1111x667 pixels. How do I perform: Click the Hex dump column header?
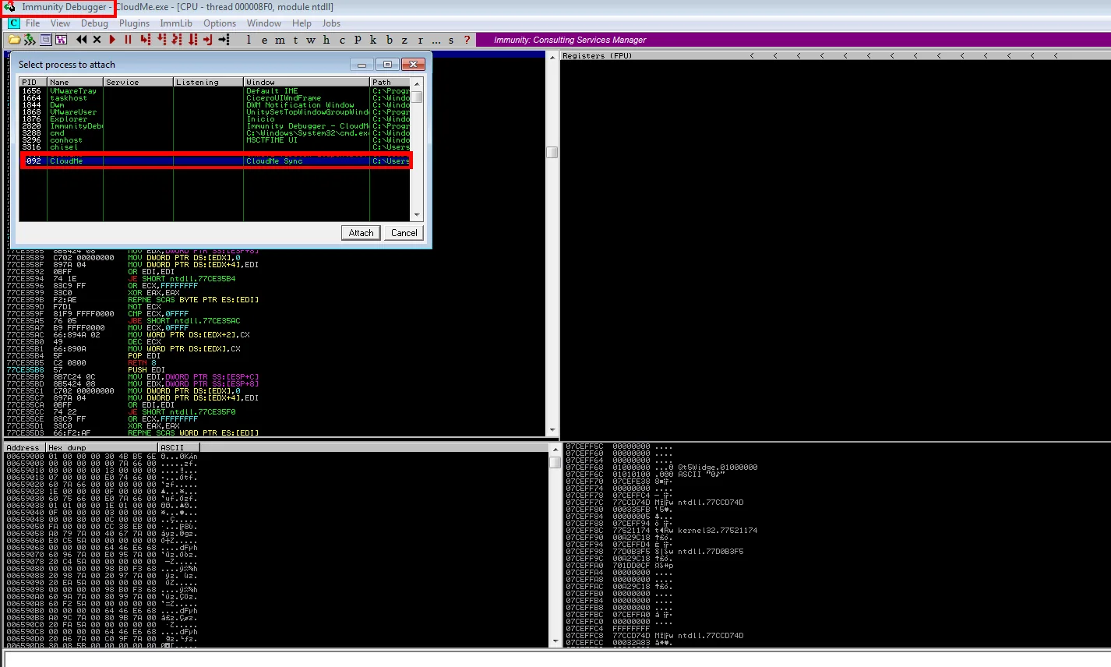pos(101,447)
